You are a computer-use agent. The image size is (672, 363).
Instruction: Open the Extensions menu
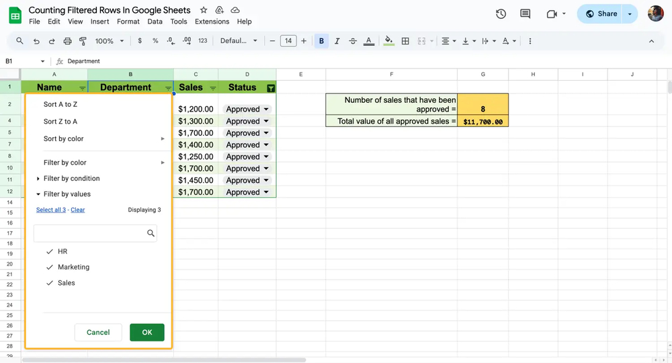(212, 22)
